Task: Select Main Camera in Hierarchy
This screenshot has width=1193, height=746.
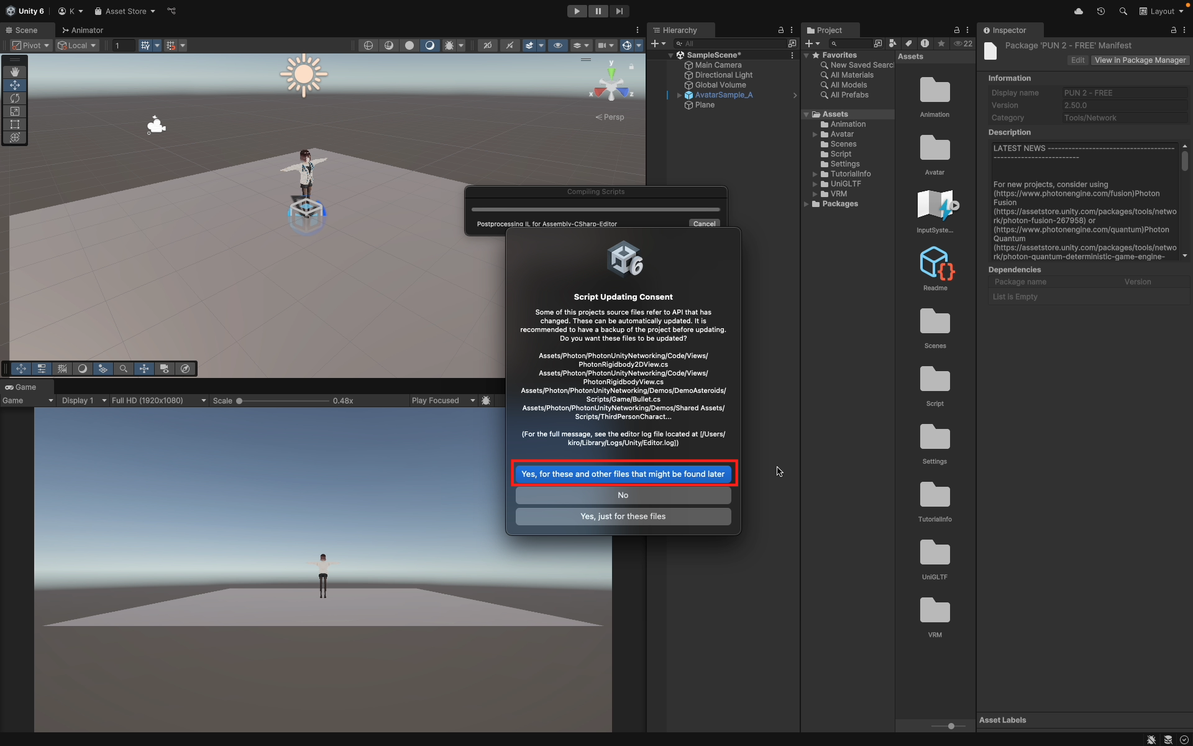Action: (x=718, y=65)
